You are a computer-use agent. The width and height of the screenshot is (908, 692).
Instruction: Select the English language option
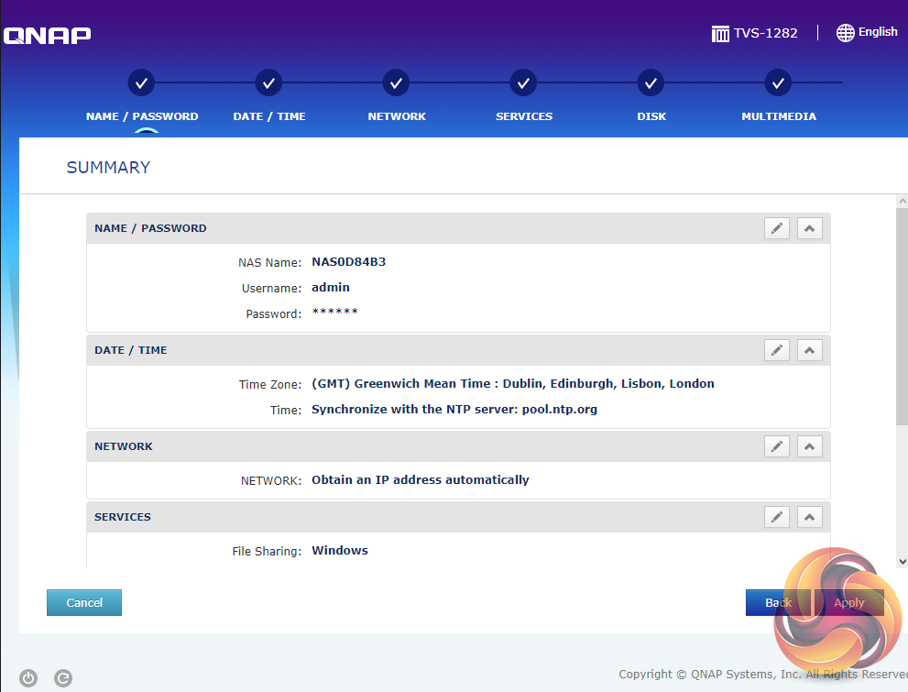pyautogui.click(x=878, y=32)
